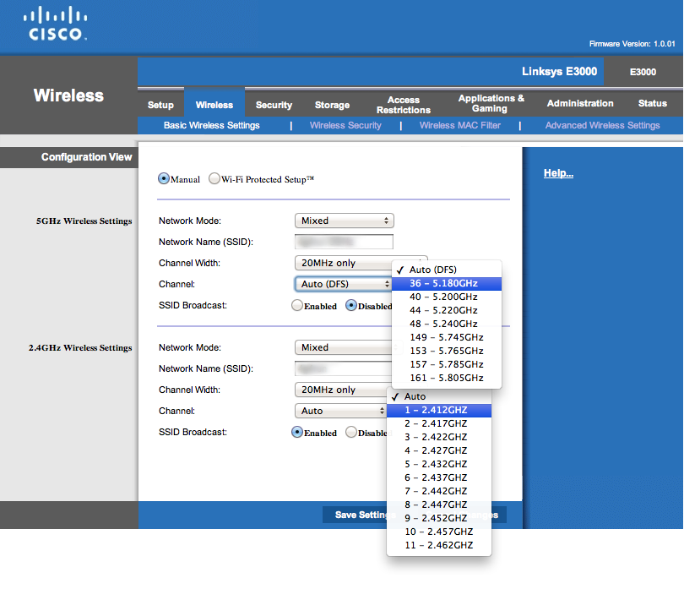Image resolution: width=684 pixels, height=589 pixels.
Task: Click the Linksys E3000 model title
Action: click(559, 71)
